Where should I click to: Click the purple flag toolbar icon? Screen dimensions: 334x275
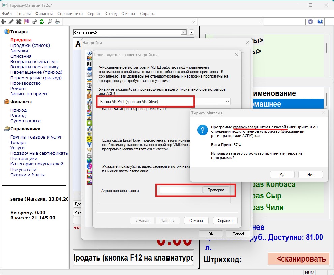click(x=27, y=22)
